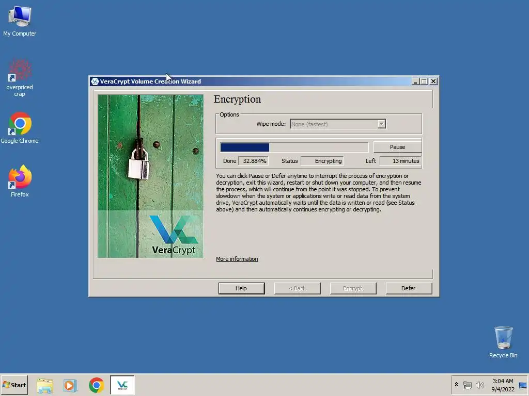Click the show desktop icon in the tray
This screenshot has height=396, width=529.
[x=523, y=385]
